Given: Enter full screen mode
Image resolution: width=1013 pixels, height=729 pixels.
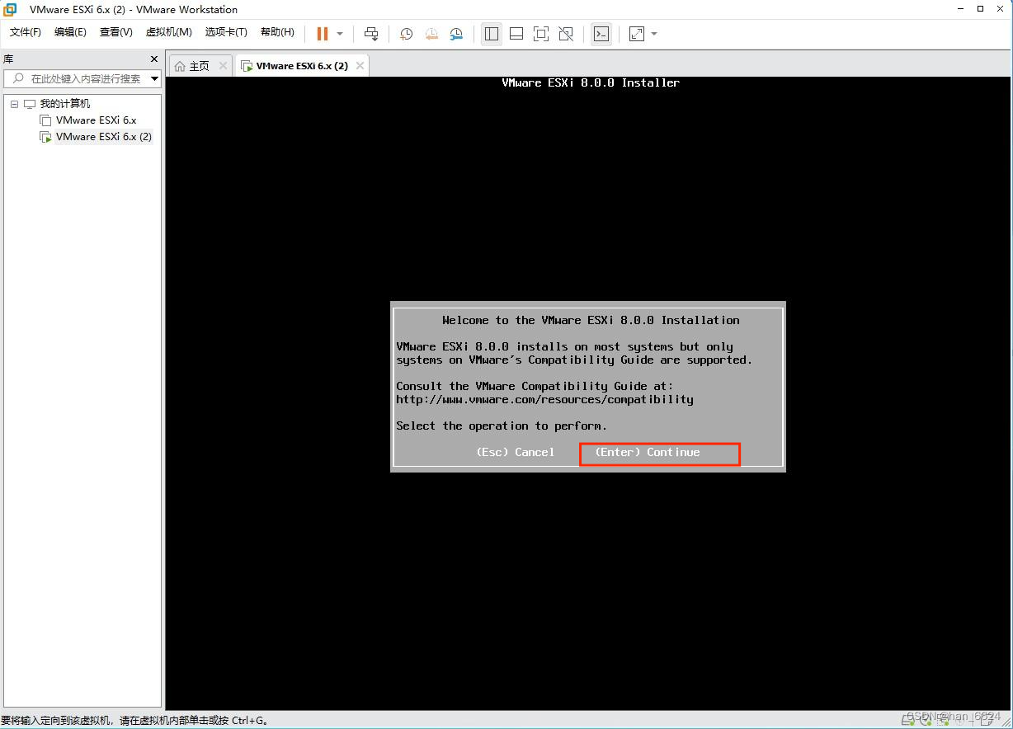Looking at the screenshot, I should (x=541, y=34).
